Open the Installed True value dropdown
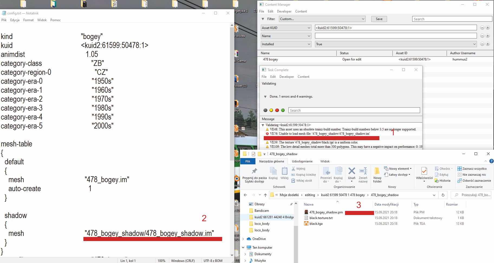494x263 pixels. pos(395,44)
